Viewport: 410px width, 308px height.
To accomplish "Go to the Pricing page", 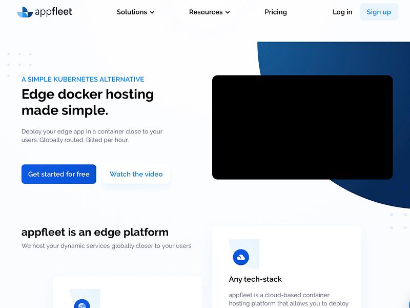I will pos(276,12).
